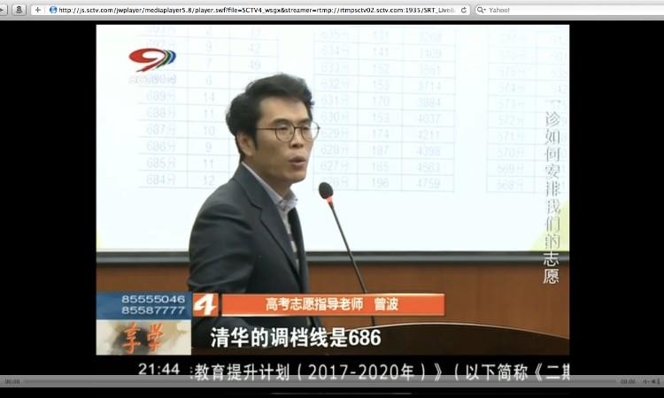This screenshot has width=664, height=398.
Task: Click the 21:44 clock in the ticker
Action: click(159, 368)
